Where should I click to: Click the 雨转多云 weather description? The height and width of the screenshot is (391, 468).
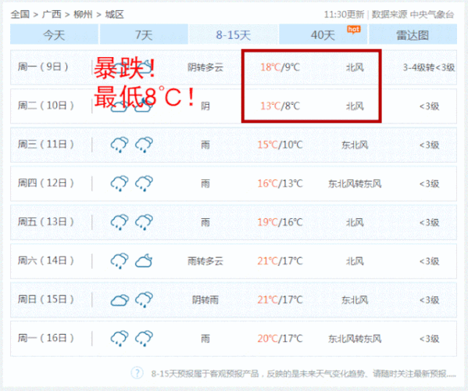tap(205, 261)
